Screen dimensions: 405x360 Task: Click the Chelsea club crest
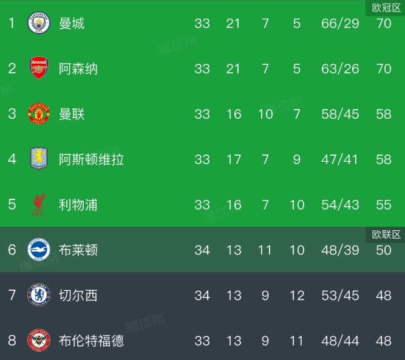point(38,296)
